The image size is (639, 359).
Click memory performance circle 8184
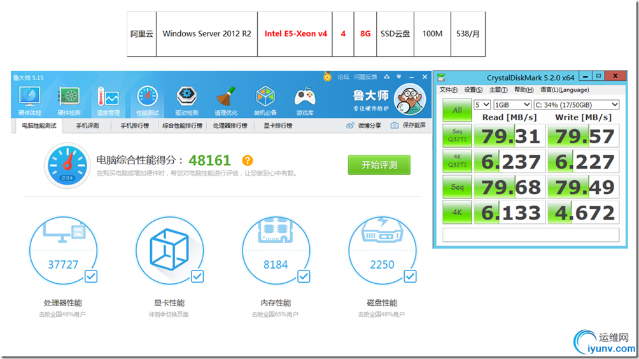tap(276, 251)
